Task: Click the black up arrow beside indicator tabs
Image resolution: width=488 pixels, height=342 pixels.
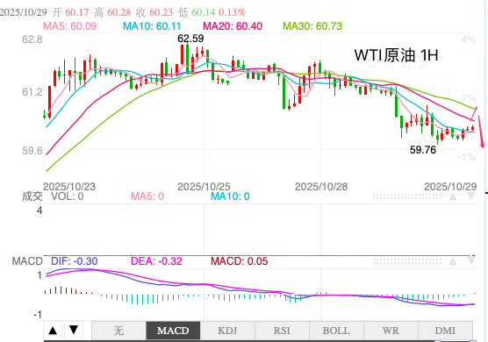Action: (x=53, y=331)
